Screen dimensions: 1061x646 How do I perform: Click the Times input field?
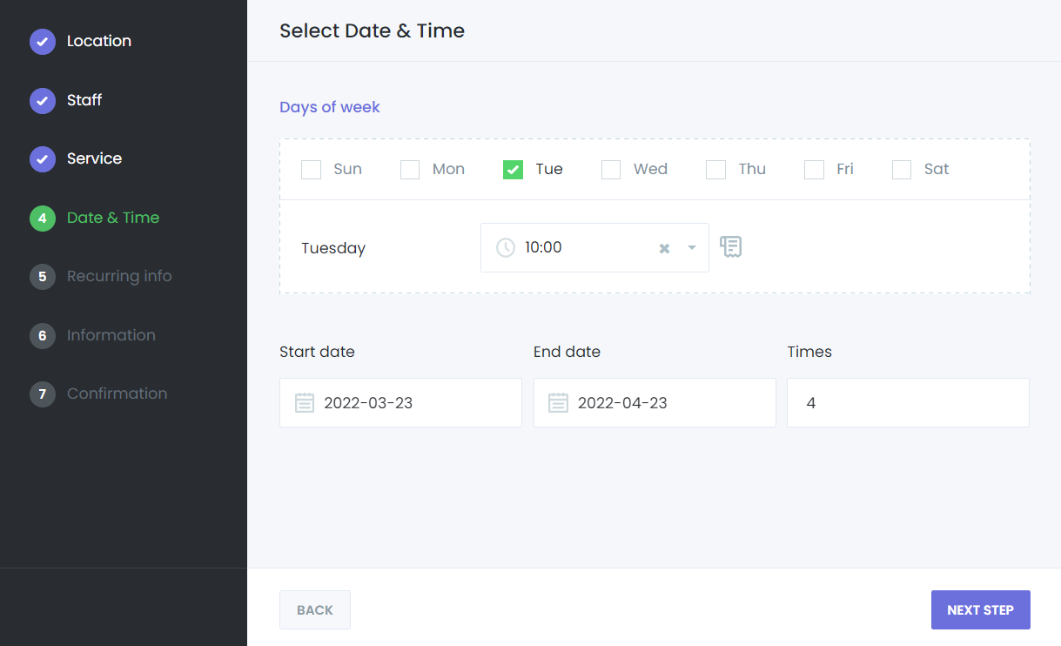[908, 403]
